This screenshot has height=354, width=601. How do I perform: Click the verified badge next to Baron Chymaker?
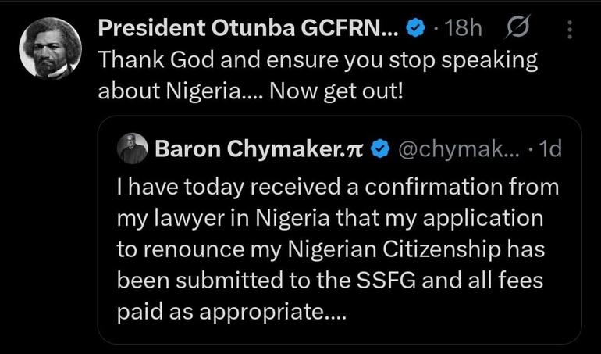tap(381, 149)
